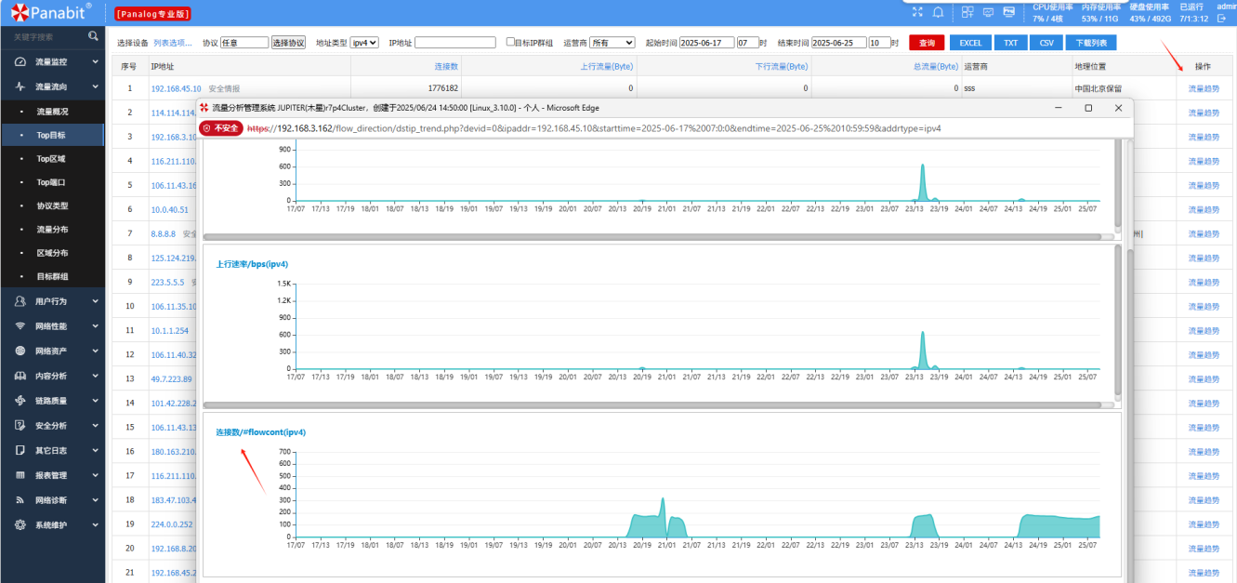
Task: Click the IP地址 input field
Action: [x=455, y=43]
